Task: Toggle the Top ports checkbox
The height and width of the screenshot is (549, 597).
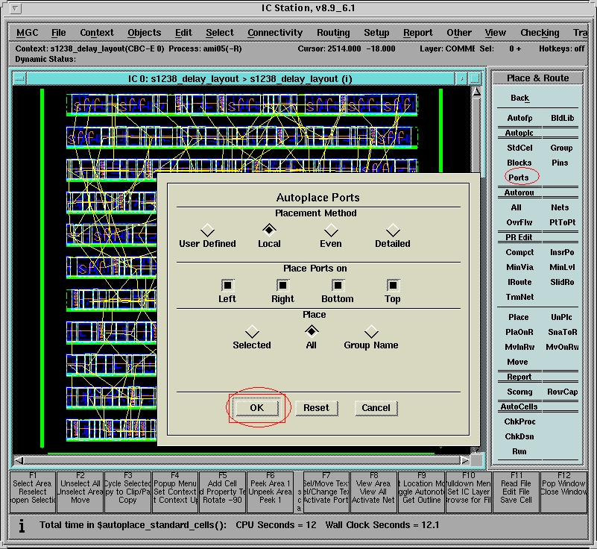Action: 393,285
